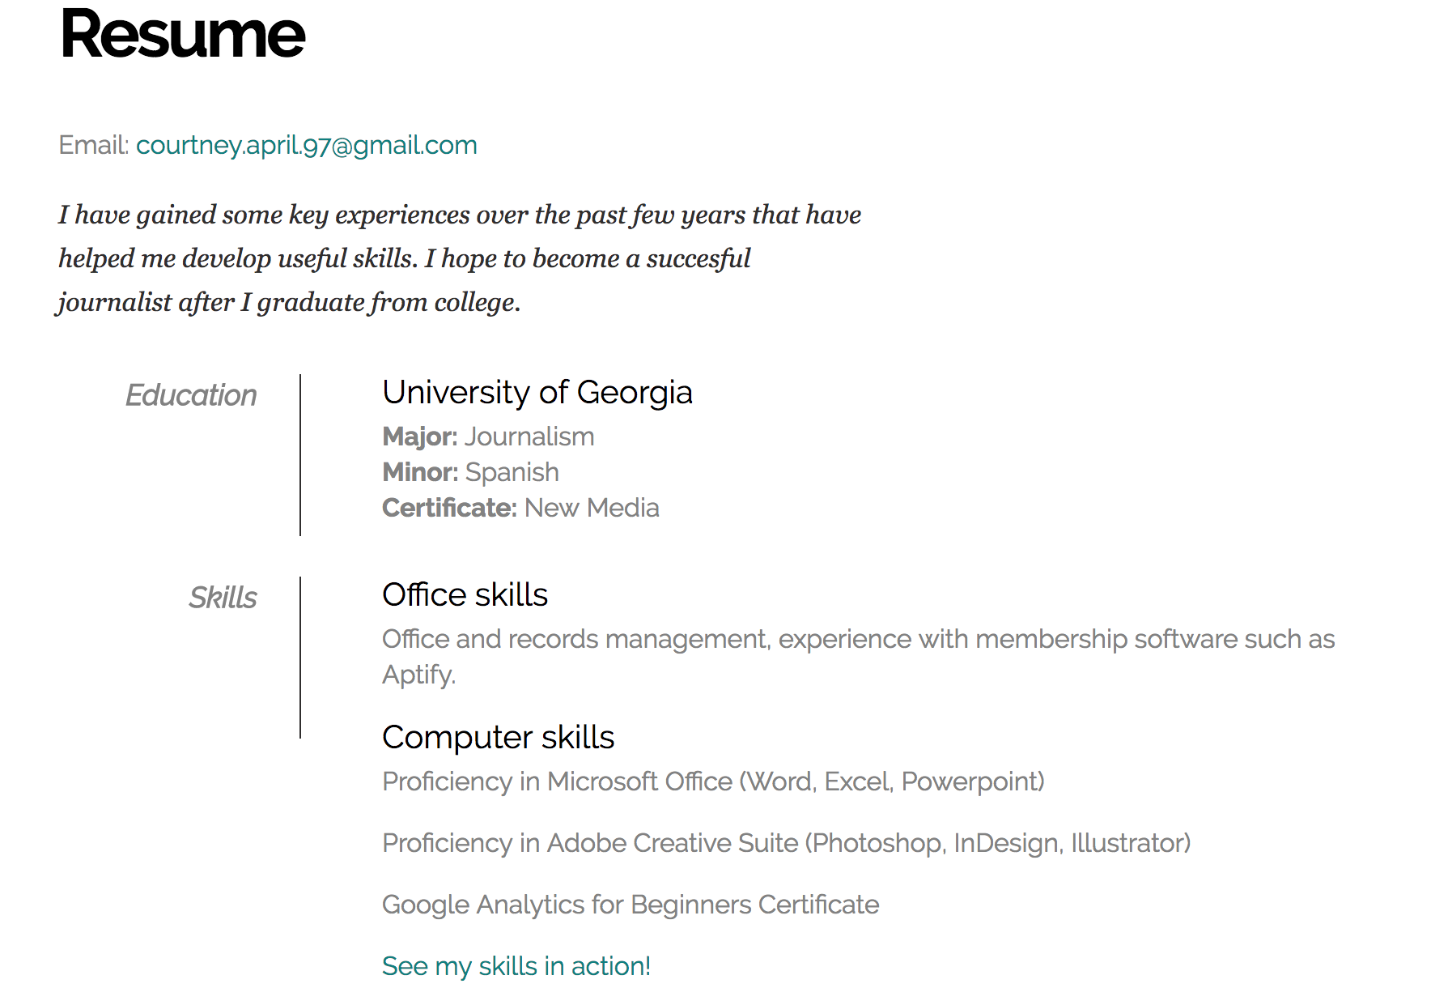Click the University of Georgia heading
The width and height of the screenshot is (1431, 988).
[537, 393]
